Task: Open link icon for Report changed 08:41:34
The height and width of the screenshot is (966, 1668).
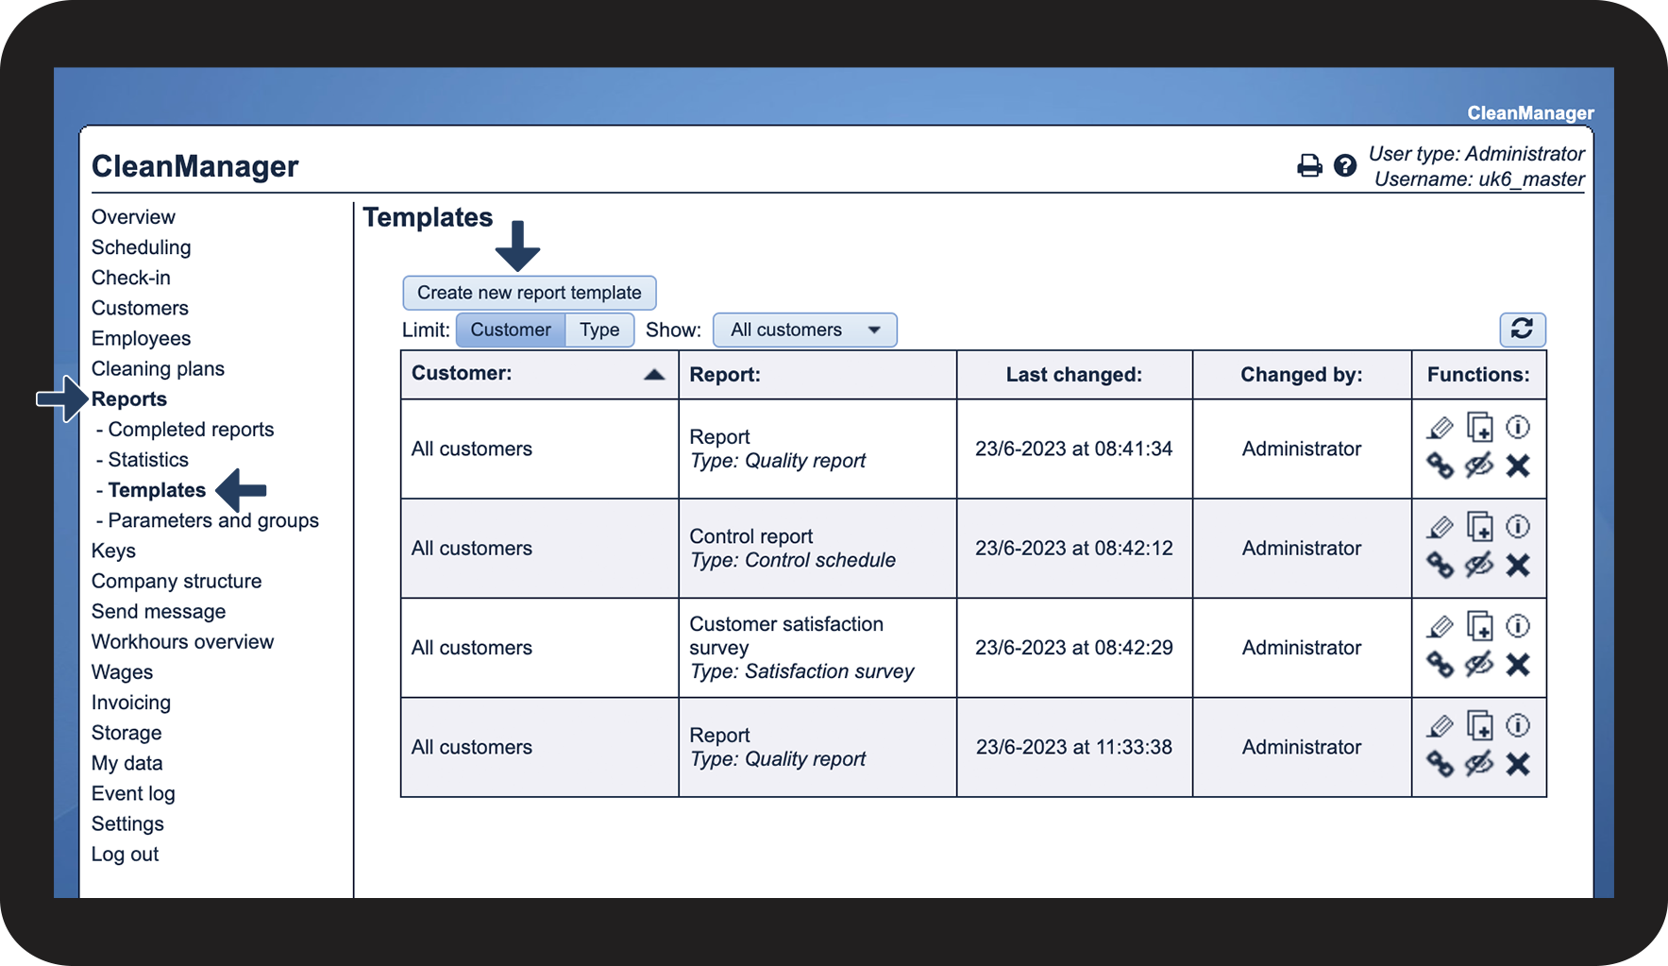Action: pyautogui.click(x=1440, y=466)
